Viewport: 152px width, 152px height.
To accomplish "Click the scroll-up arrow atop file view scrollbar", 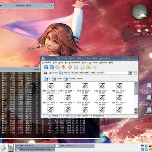I will click(x=136, y=84).
